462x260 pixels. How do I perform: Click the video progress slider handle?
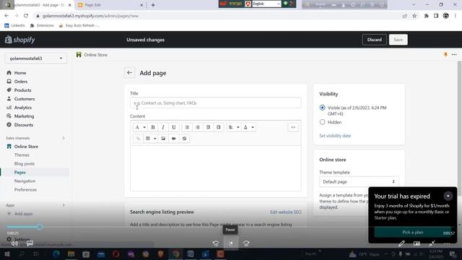click(x=40, y=227)
